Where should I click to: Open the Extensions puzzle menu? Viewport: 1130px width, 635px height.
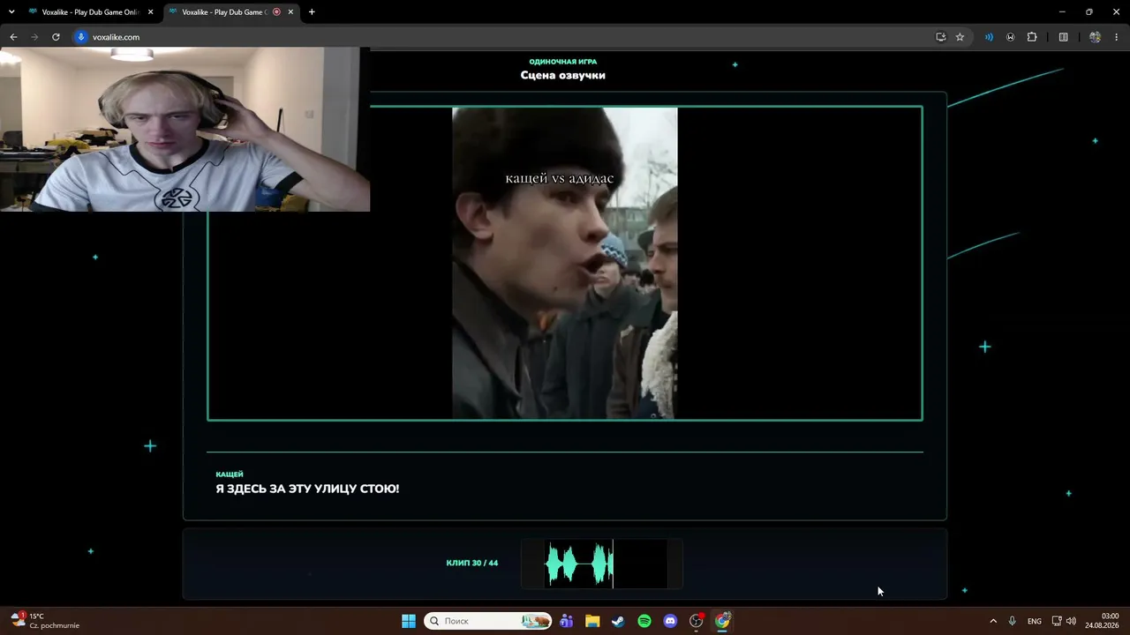1032,37
